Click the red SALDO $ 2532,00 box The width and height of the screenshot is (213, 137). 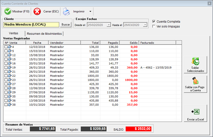[x=138, y=129]
